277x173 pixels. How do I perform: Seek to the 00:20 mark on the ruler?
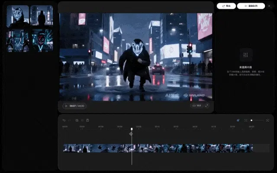pos(251,127)
